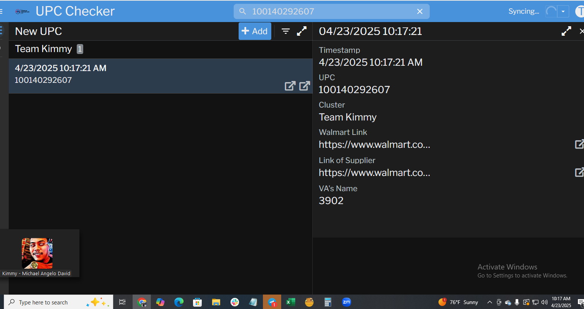Viewport: 584px width, 309px height.
Task: Open first external link icon in list row
Action: [x=290, y=86]
